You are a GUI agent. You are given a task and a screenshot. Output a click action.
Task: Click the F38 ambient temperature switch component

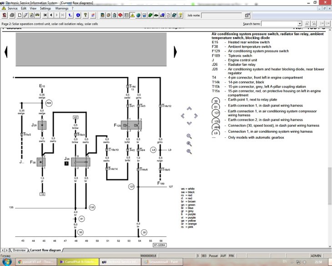pyautogui.click(x=41, y=162)
